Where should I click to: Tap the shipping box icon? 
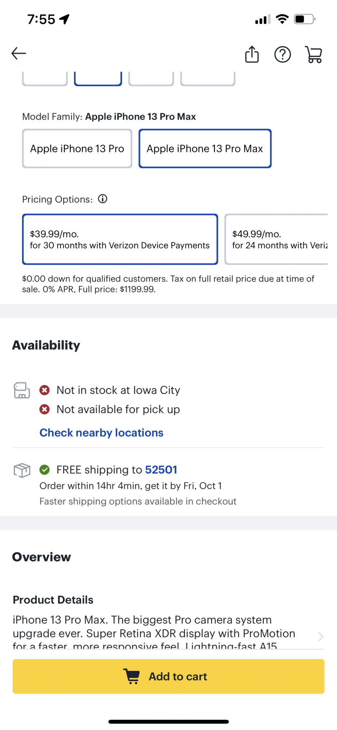click(22, 470)
